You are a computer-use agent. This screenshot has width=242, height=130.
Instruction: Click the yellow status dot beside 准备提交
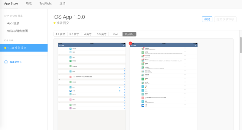tap(54, 23)
